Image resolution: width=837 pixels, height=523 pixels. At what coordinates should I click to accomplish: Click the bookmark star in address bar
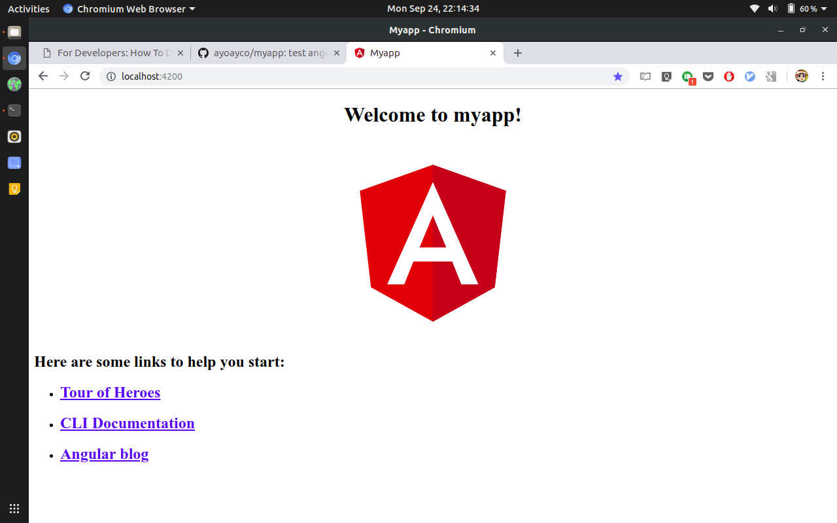618,76
